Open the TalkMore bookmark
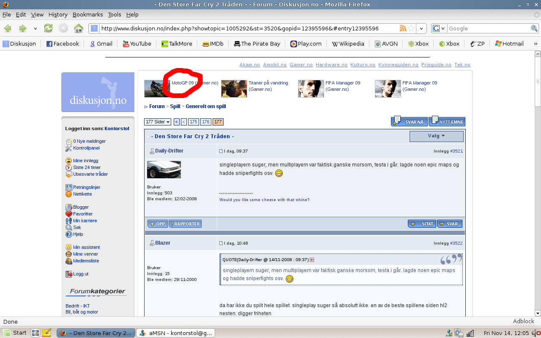Screen dimensions: 541x338 [177, 44]
